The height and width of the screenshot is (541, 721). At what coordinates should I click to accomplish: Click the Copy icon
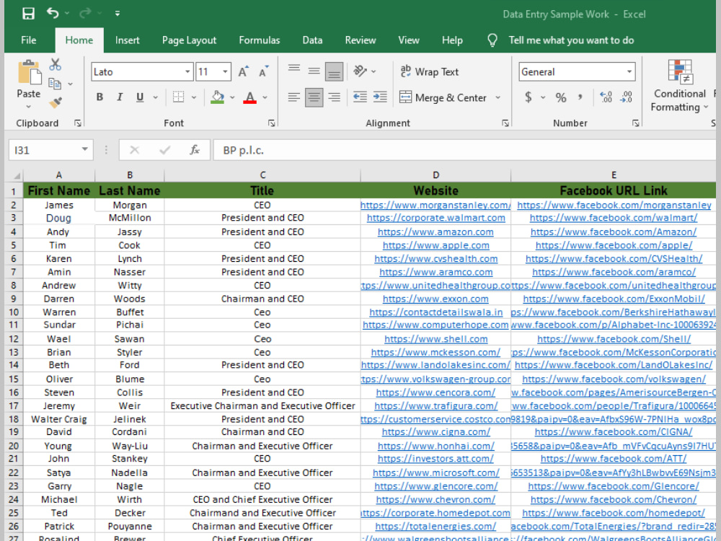pyautogui.click(x=55, y=83)
